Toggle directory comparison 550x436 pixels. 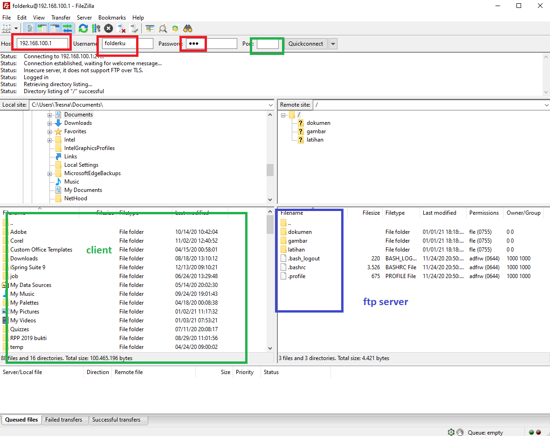tap(163, 28)
